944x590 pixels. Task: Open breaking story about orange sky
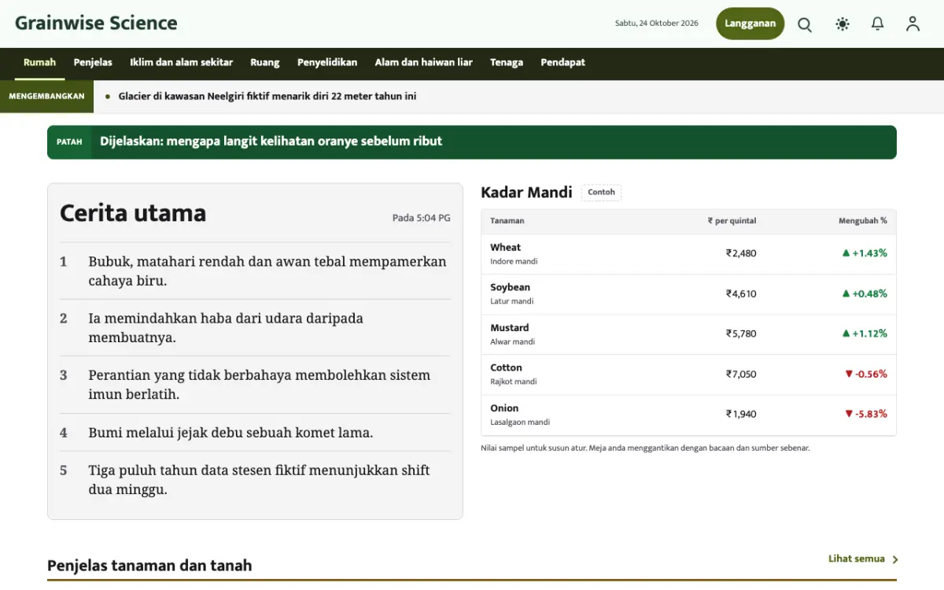271,142
